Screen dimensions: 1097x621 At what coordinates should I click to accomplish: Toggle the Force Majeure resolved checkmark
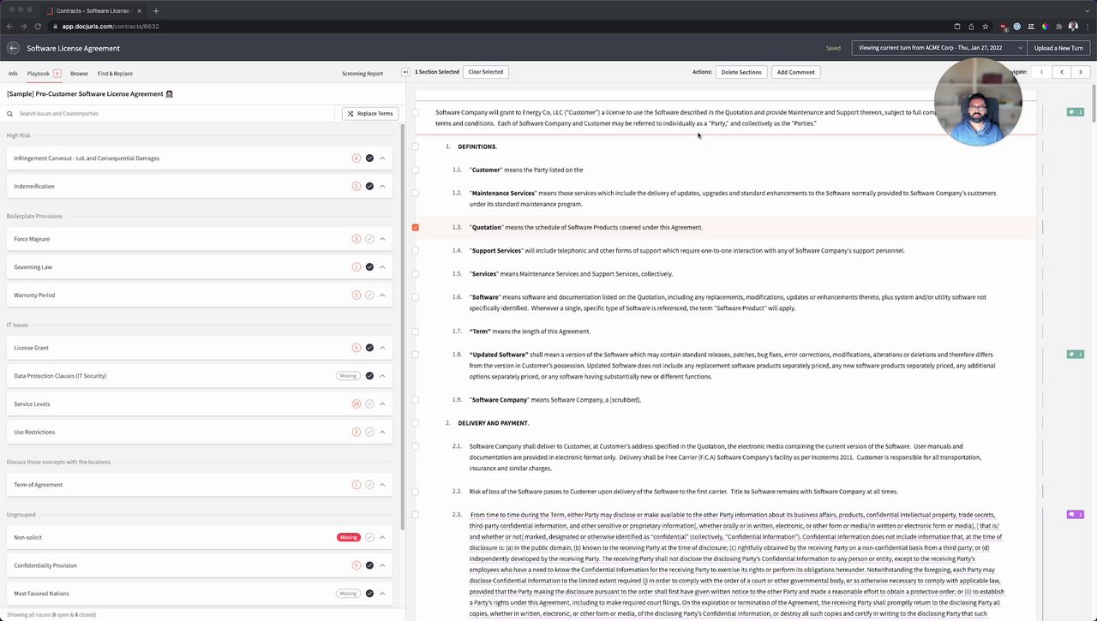(x=369, y=239)
